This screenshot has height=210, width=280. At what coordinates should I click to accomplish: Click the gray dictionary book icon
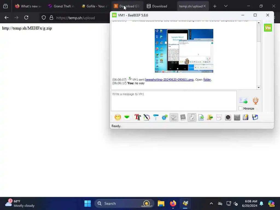click(x=183, y=117)
